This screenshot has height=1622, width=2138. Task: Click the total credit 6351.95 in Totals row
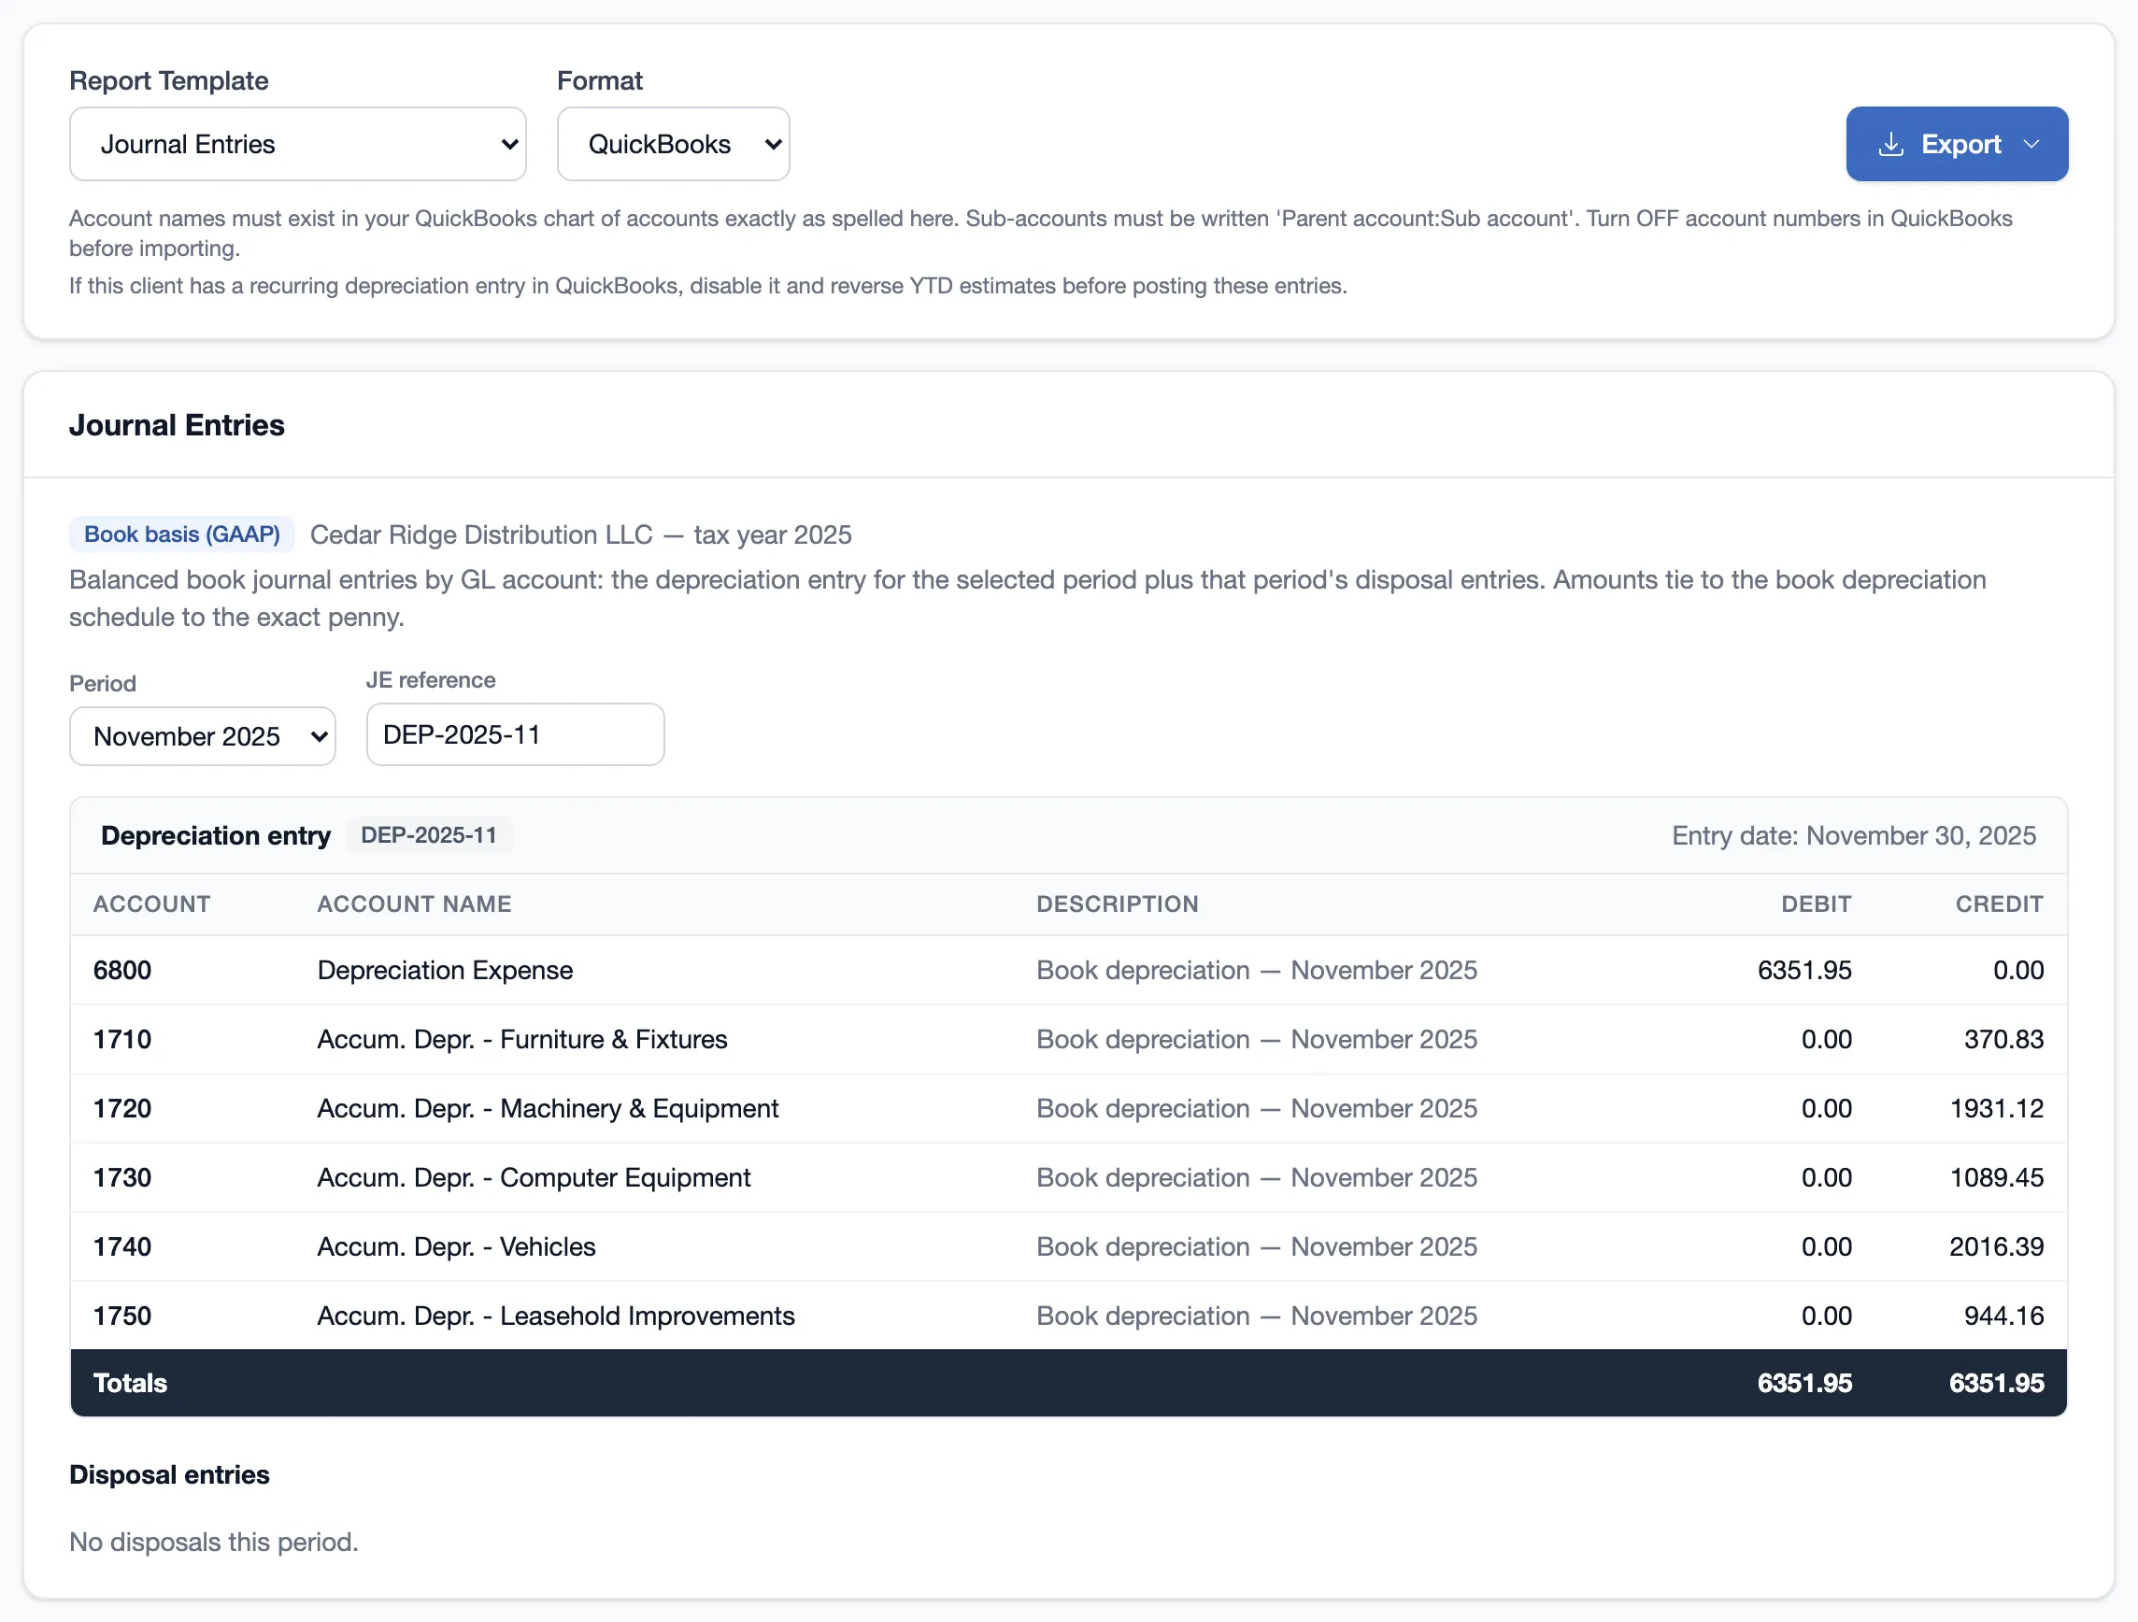[x=1997, y=1384]
